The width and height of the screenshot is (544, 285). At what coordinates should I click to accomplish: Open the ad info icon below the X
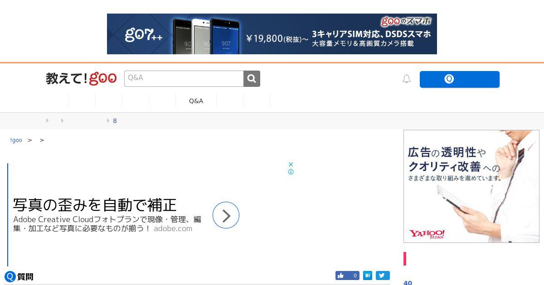[x=291, y=172]
